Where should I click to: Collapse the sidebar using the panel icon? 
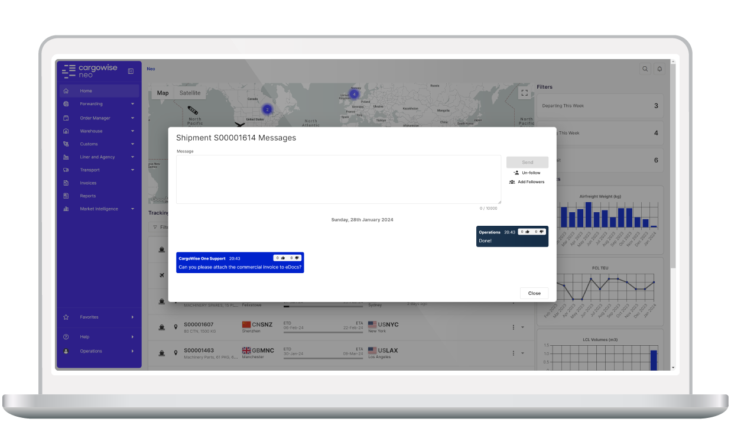(131, 72)
